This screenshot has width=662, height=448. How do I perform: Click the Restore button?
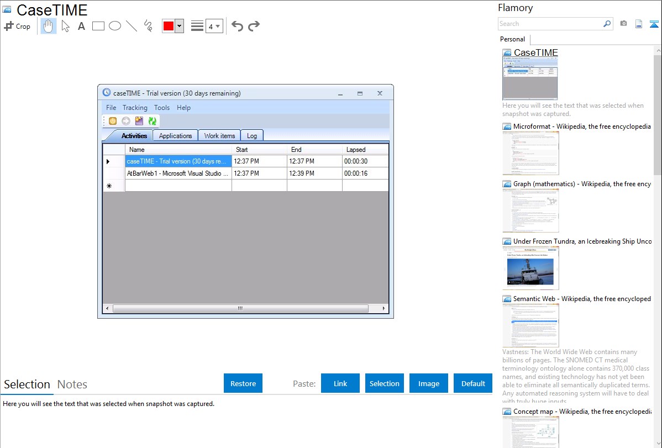pyautogui.click(x=243, y=383)
